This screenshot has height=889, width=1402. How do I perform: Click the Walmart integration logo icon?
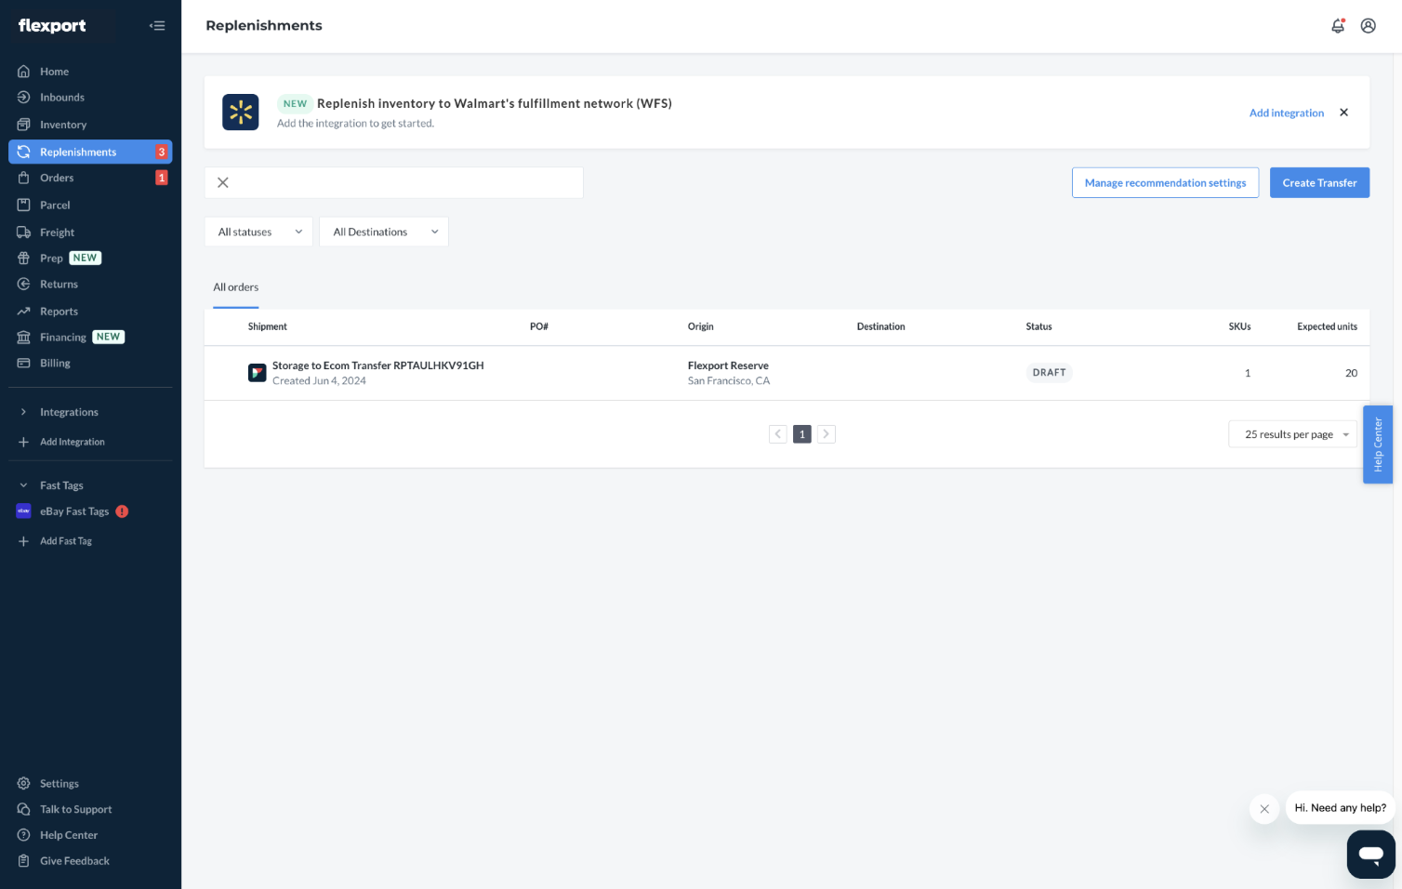(241, 113)
